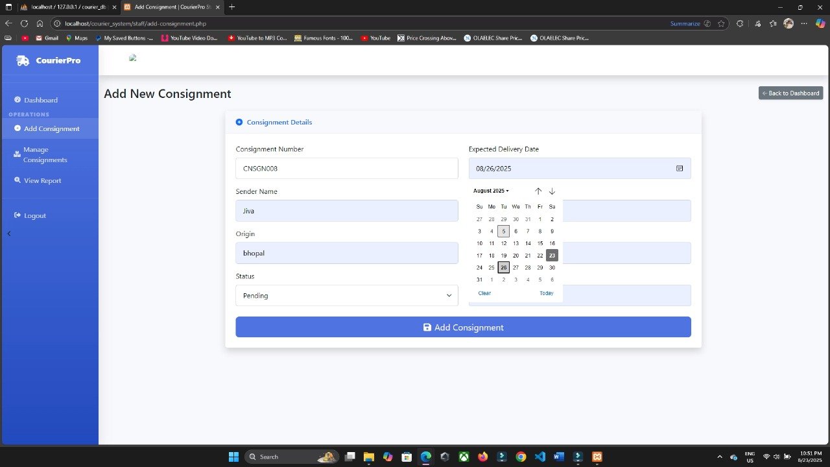Open the Status dropdown showing Pending

pos(346,296)
